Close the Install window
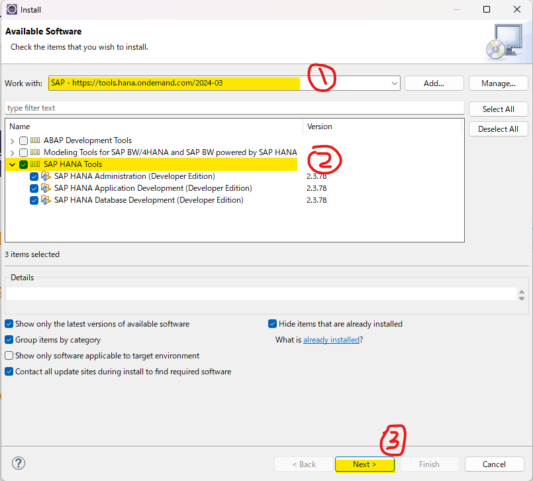Image resolution: width=533 pixels, height=481 pixels. (517, 9)
